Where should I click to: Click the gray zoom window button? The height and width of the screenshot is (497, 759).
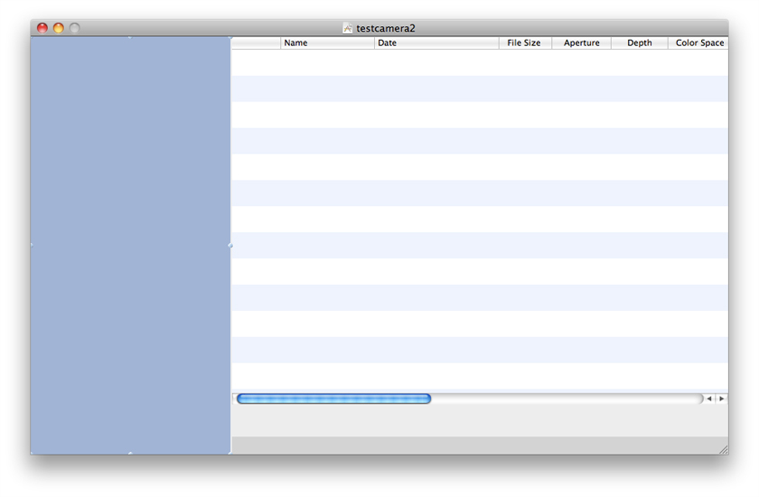(x=75, y=28)
